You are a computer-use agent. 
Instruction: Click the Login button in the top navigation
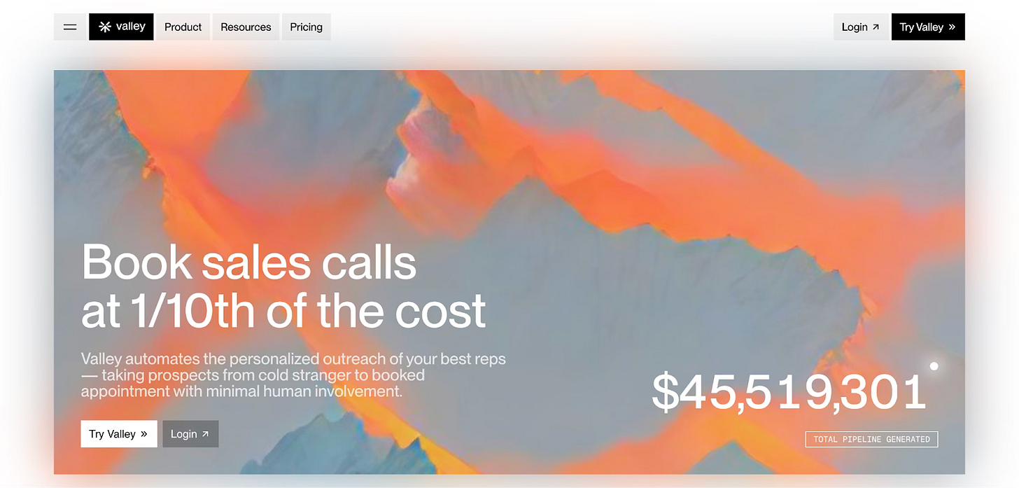tap(861, 27)
